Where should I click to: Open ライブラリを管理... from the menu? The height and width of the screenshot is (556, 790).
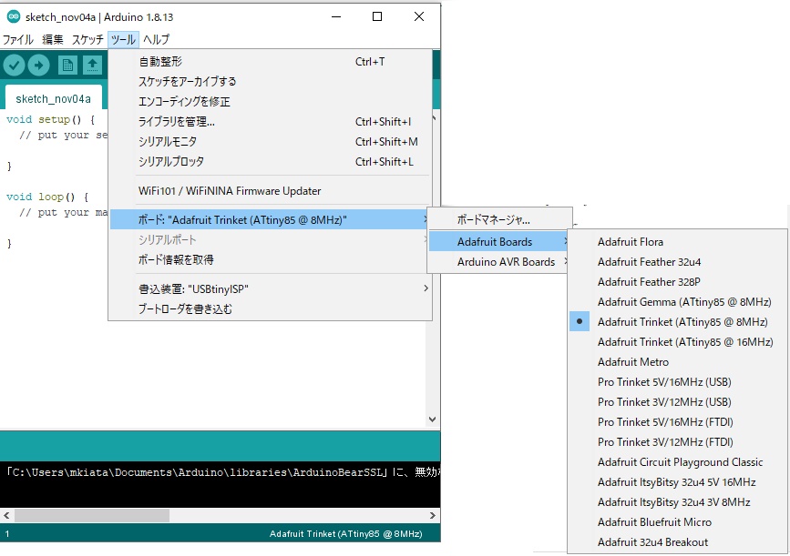(270, 122)
